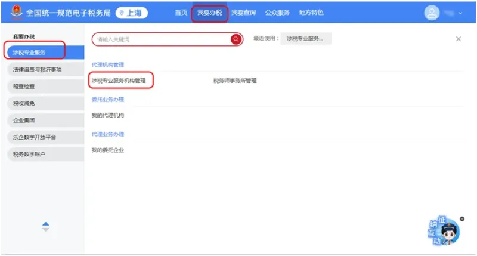The image size is (477, 256).
Task: Open the 地方特色 tab
Action: (311, 13)
